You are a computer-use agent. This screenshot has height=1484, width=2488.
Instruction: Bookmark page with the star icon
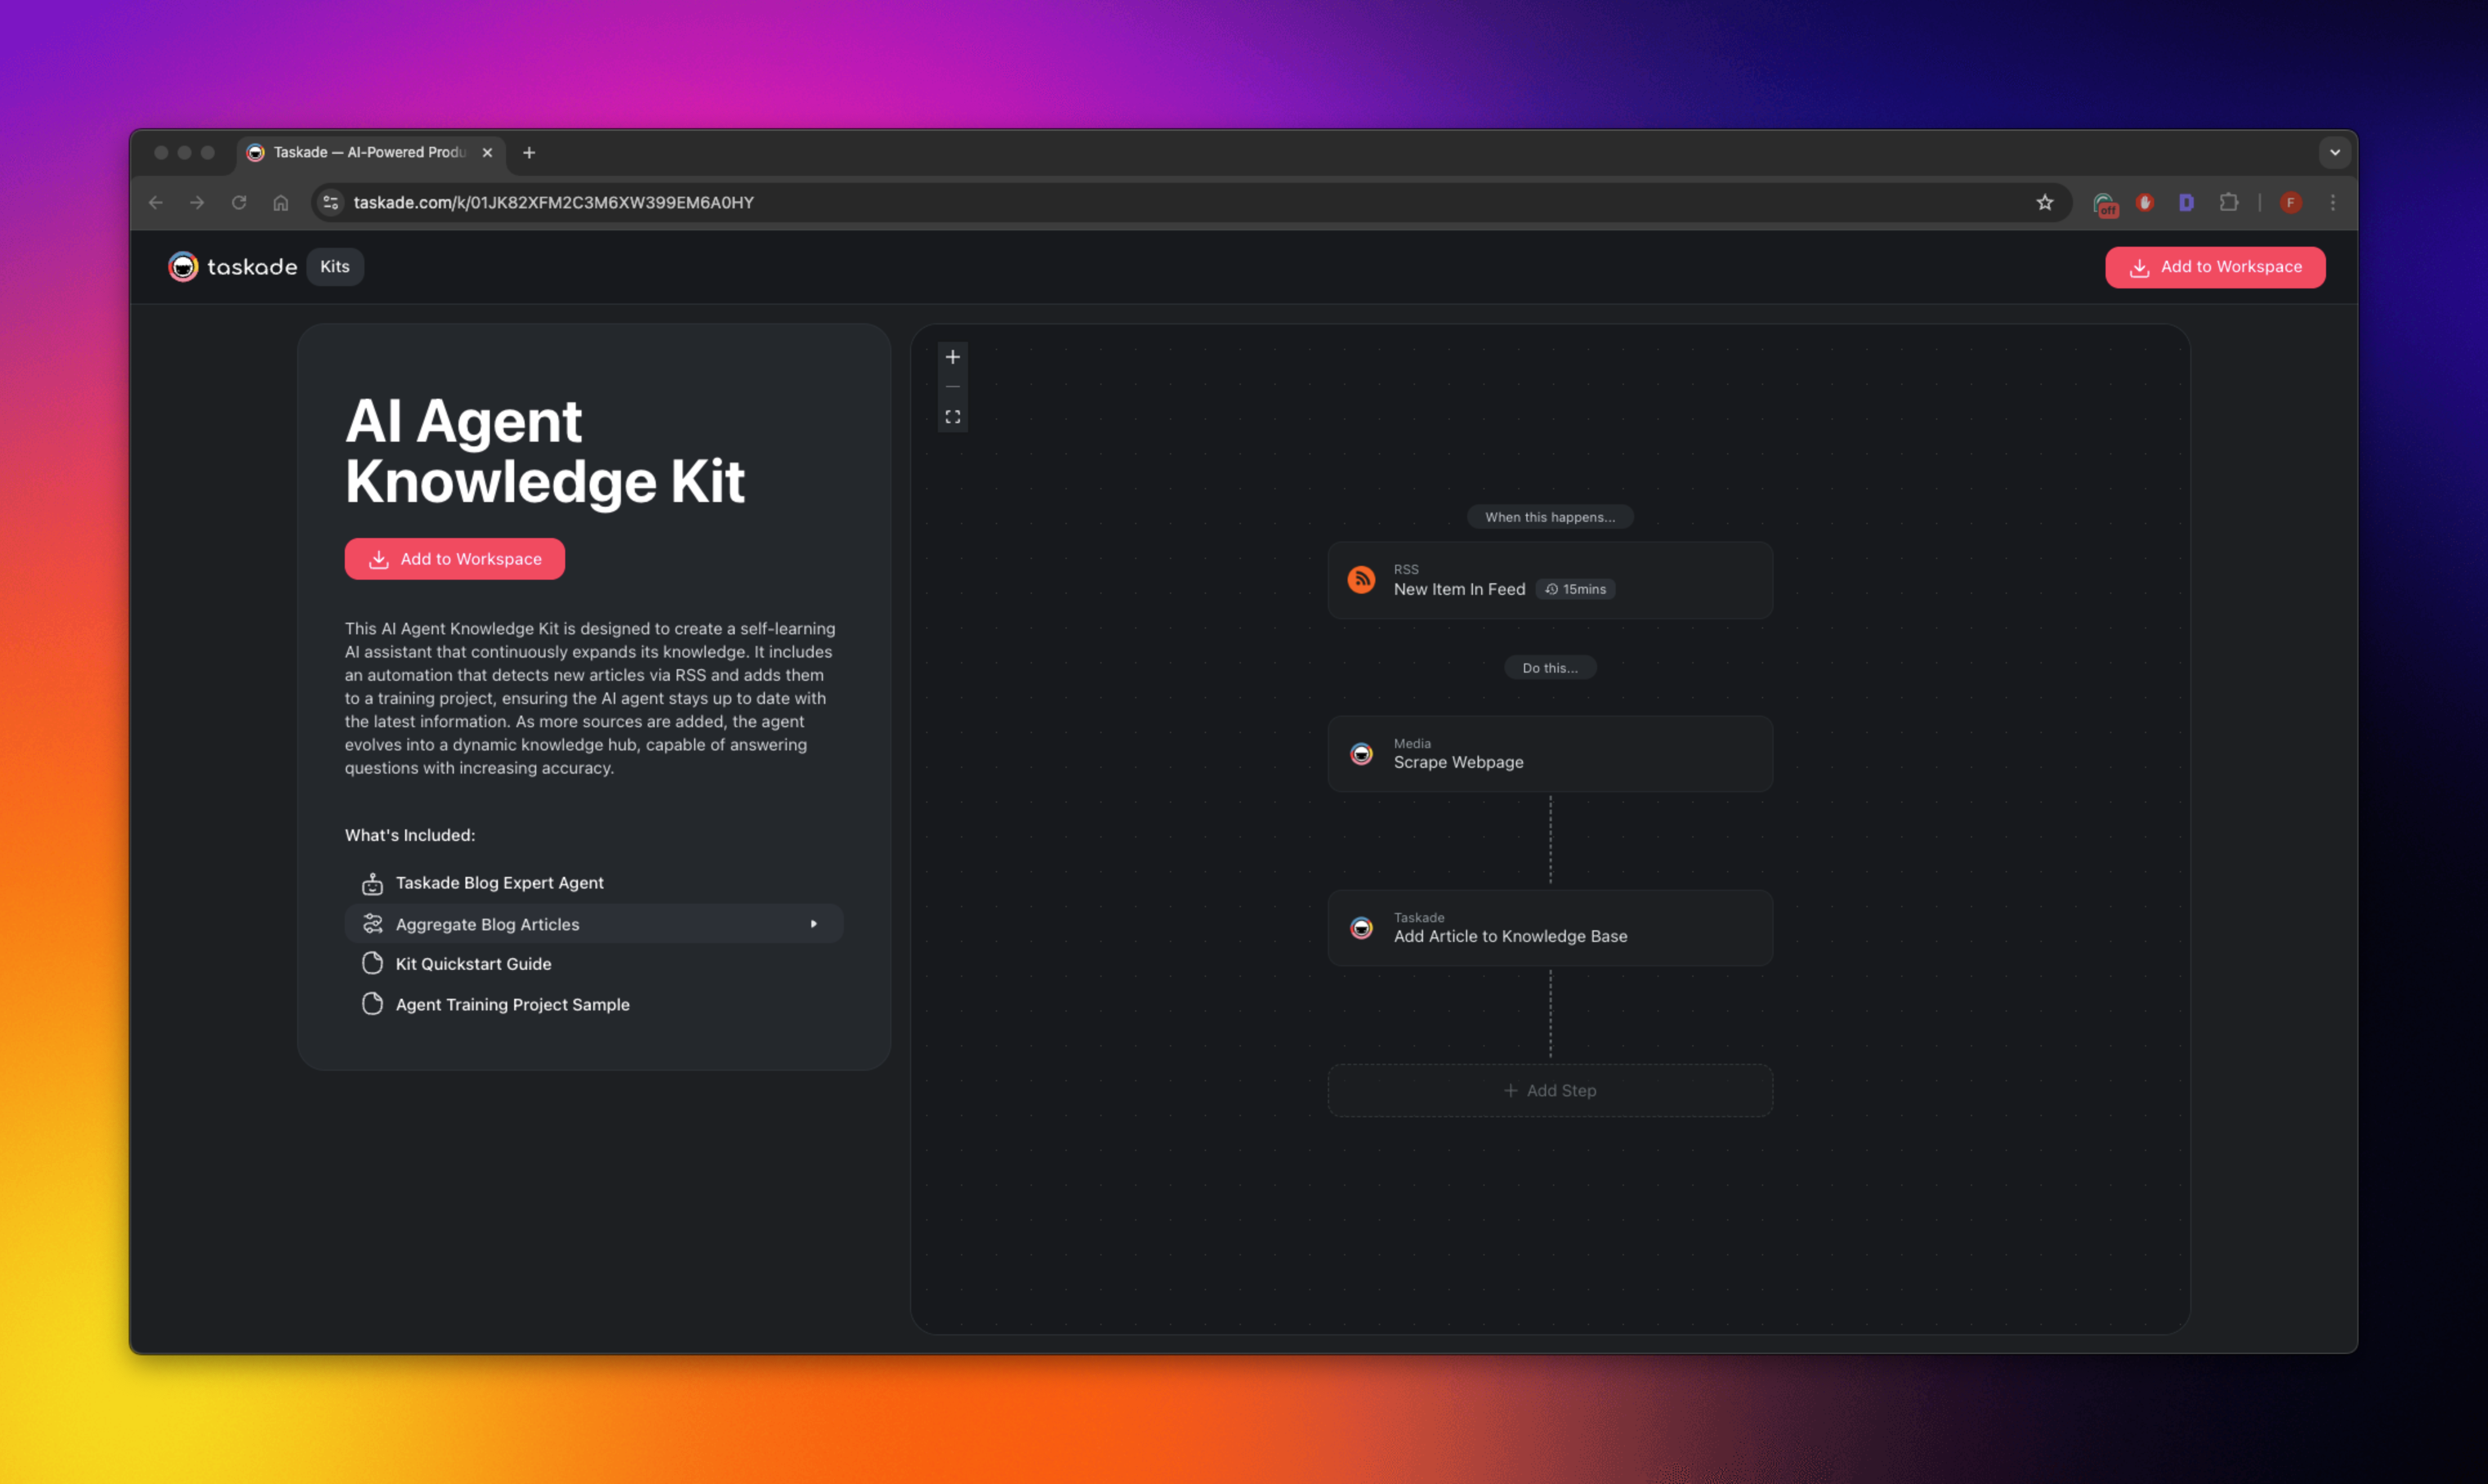[x=2044, y=203]
